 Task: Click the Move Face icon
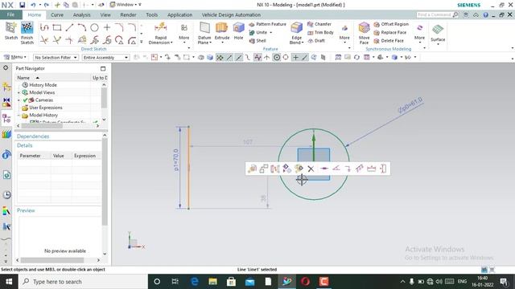click(364, 28)
